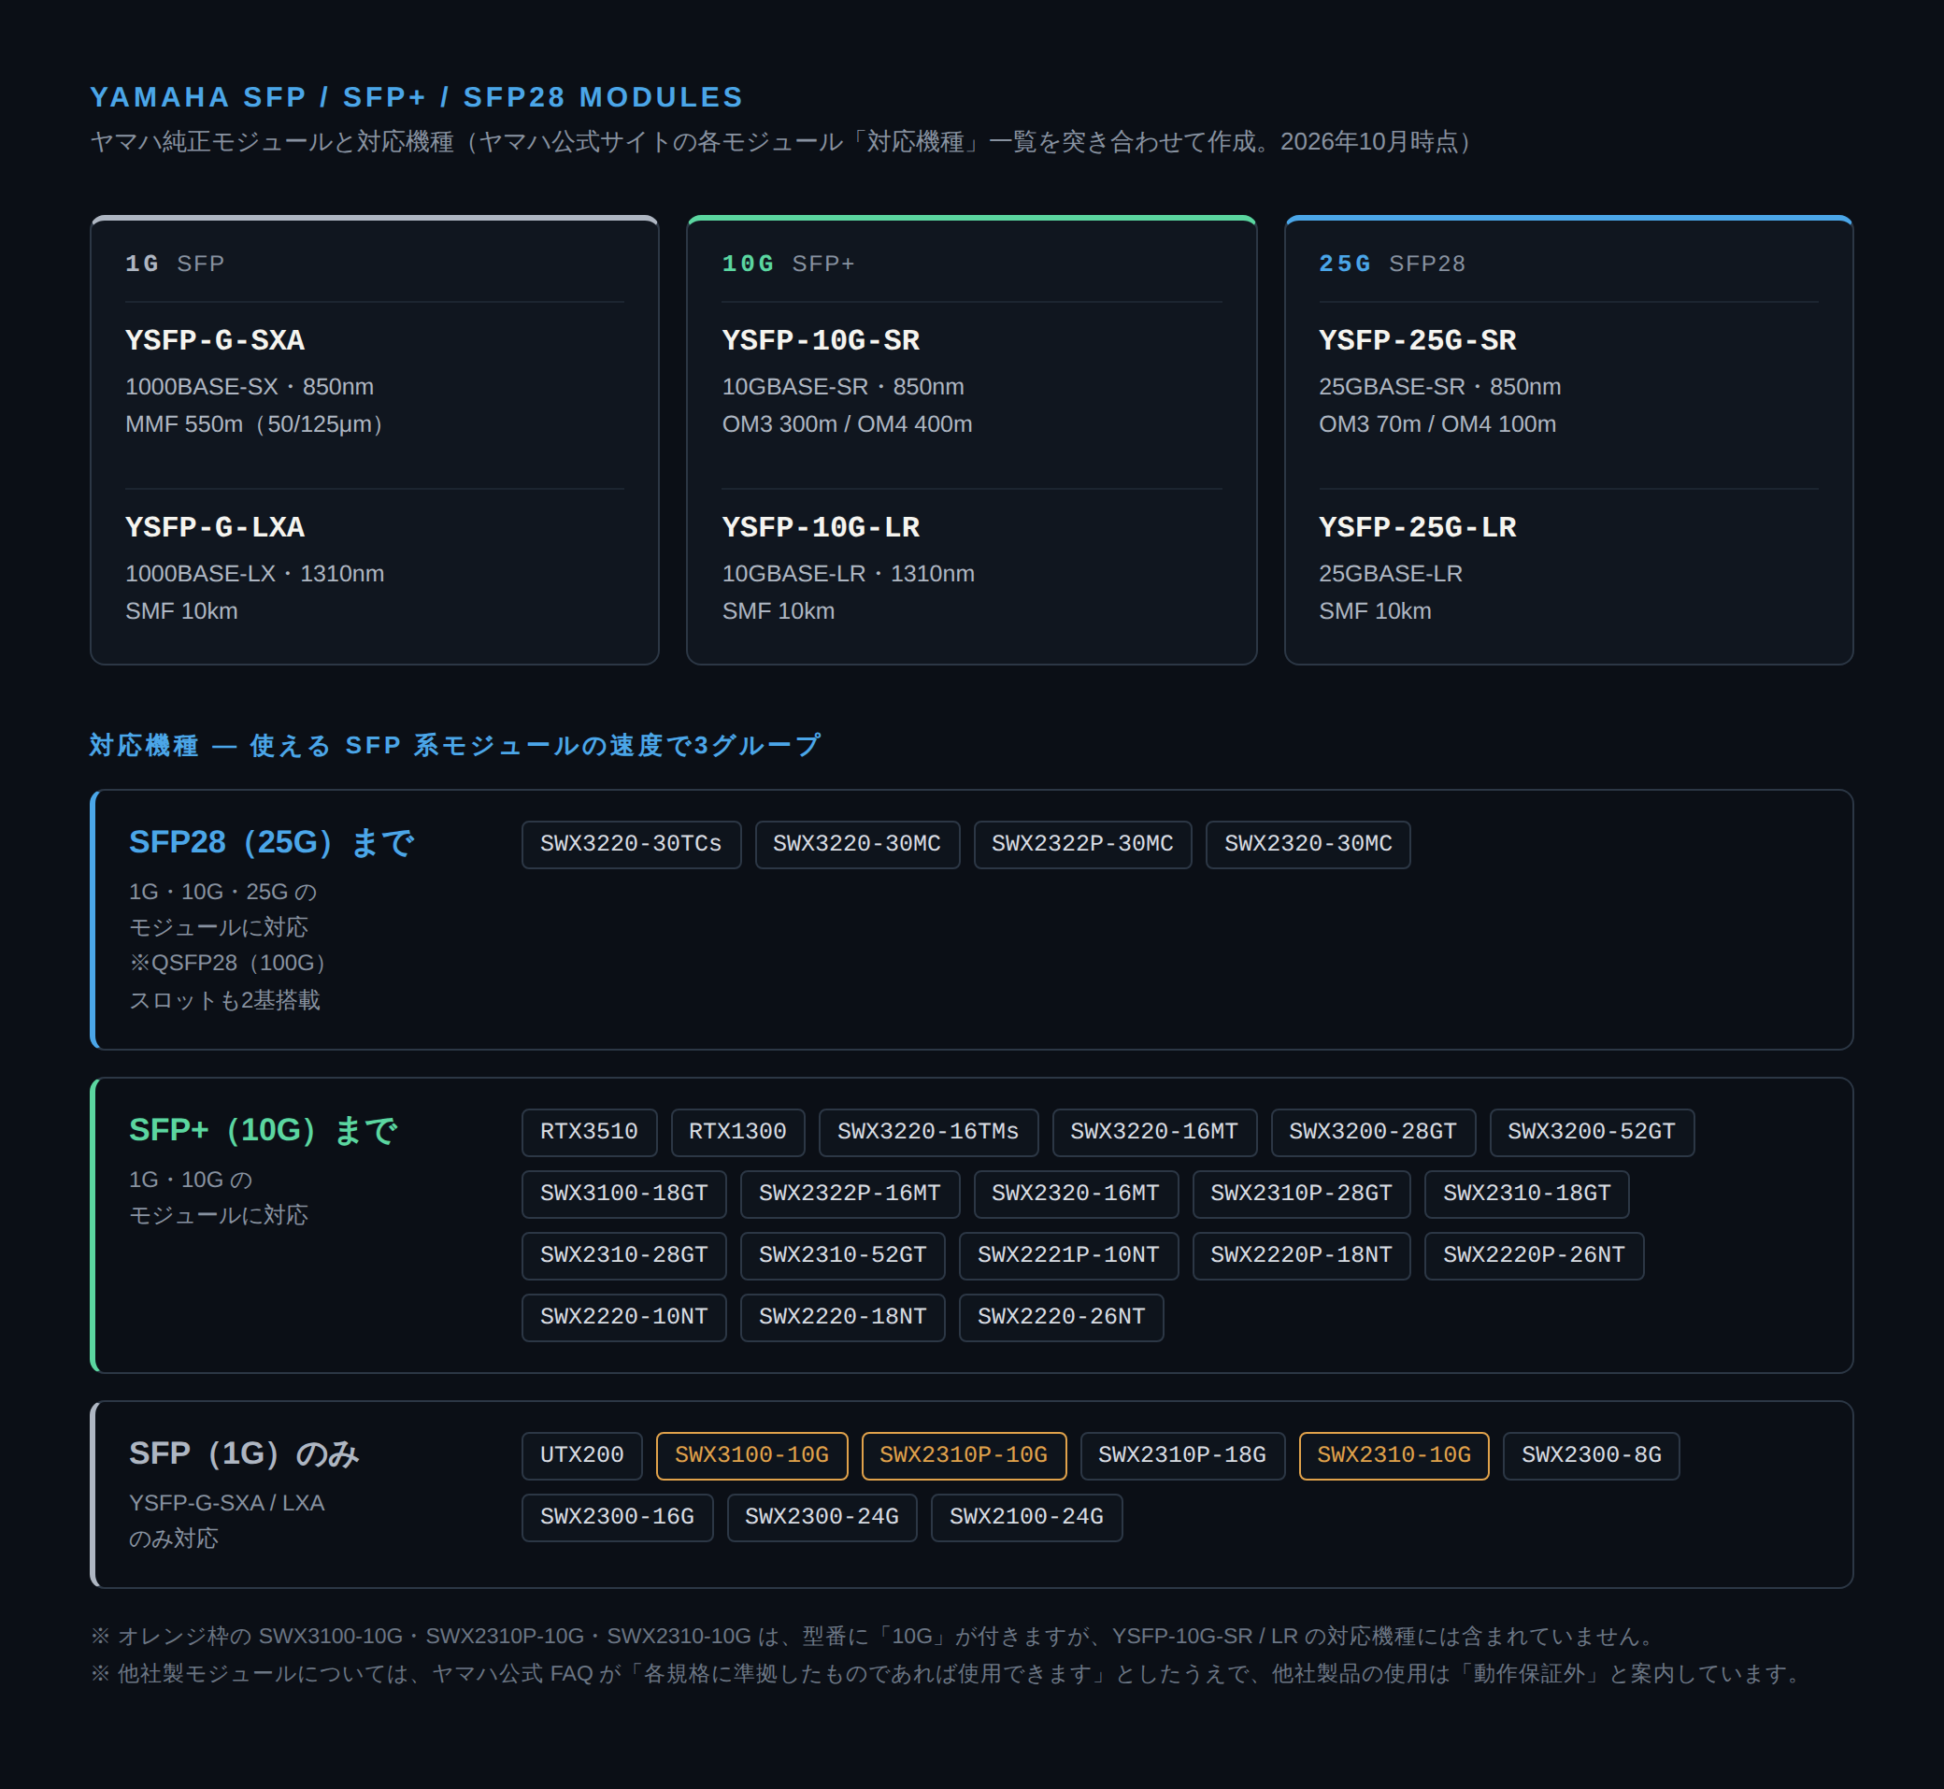Click the SWX3220-16MT chip

pyautogui.click(x=1154, y=1132)
